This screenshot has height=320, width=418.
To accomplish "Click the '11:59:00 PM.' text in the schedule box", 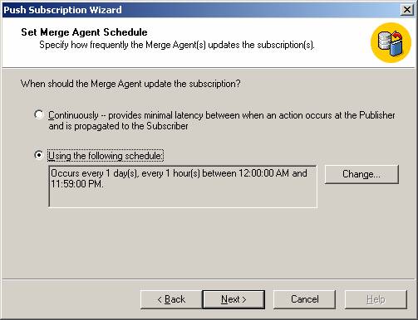I will click(x=77, y=184).
